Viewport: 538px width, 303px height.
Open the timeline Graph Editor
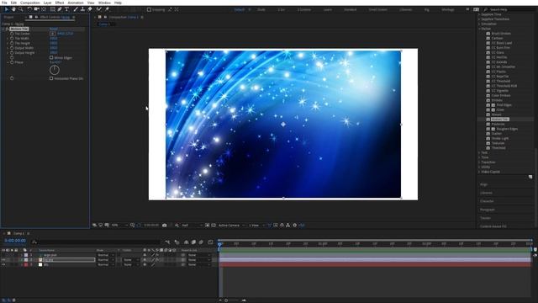pyautogui.click(x=210, y=242)
